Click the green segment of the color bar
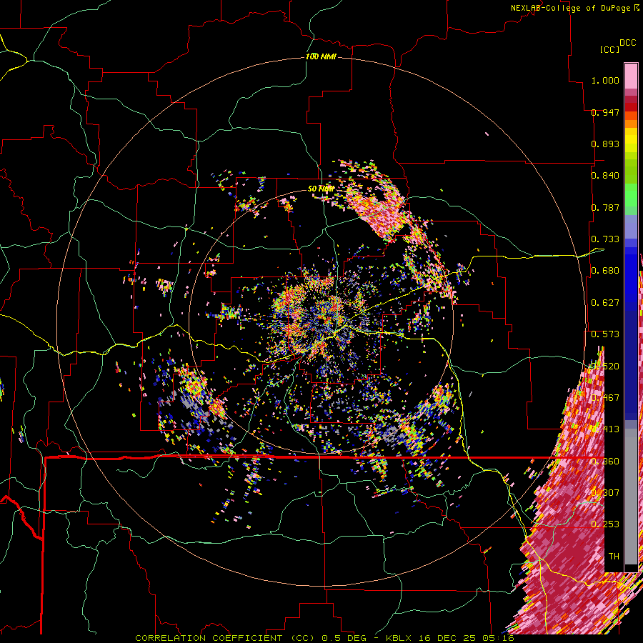643x643 pixels. point(631,199)
